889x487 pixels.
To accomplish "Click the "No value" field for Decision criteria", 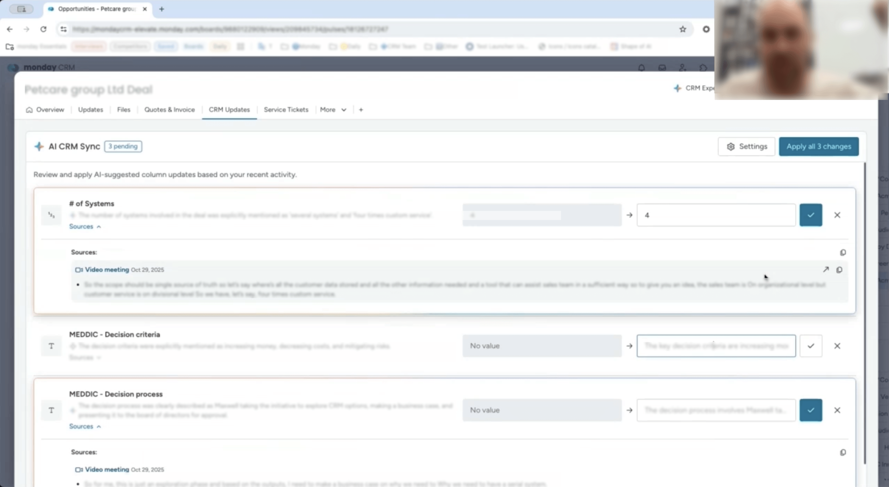I will (542, 346).
